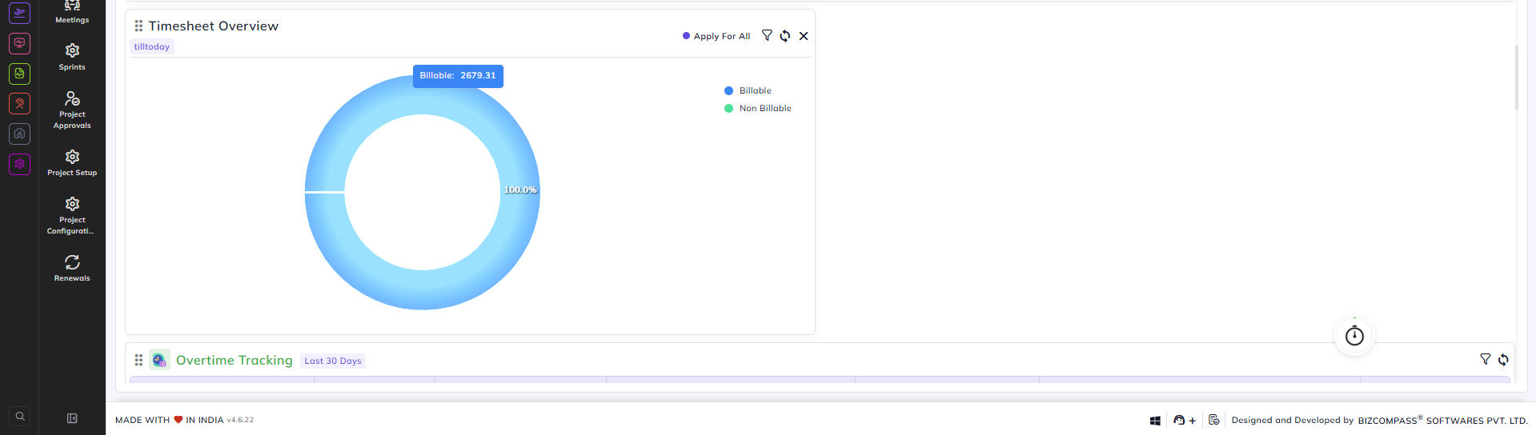The image size is (1536, 435).
Task: Open search from the bottom-left magnifier
Action: pyautogui.click(x=20, y=417)
